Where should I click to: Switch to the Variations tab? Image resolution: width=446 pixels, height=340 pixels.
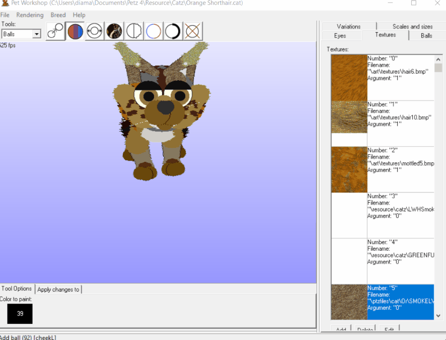(348, 26)
